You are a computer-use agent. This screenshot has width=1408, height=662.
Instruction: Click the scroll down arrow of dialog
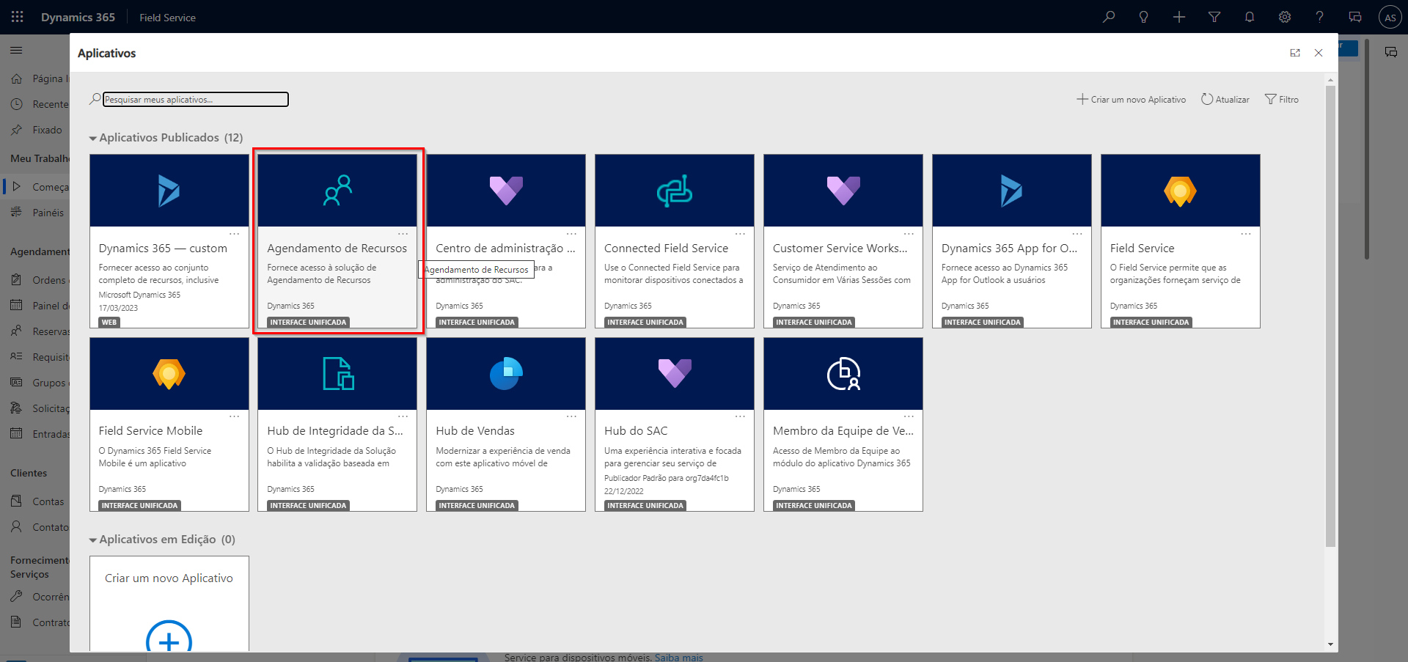[x=1330, y=644]
